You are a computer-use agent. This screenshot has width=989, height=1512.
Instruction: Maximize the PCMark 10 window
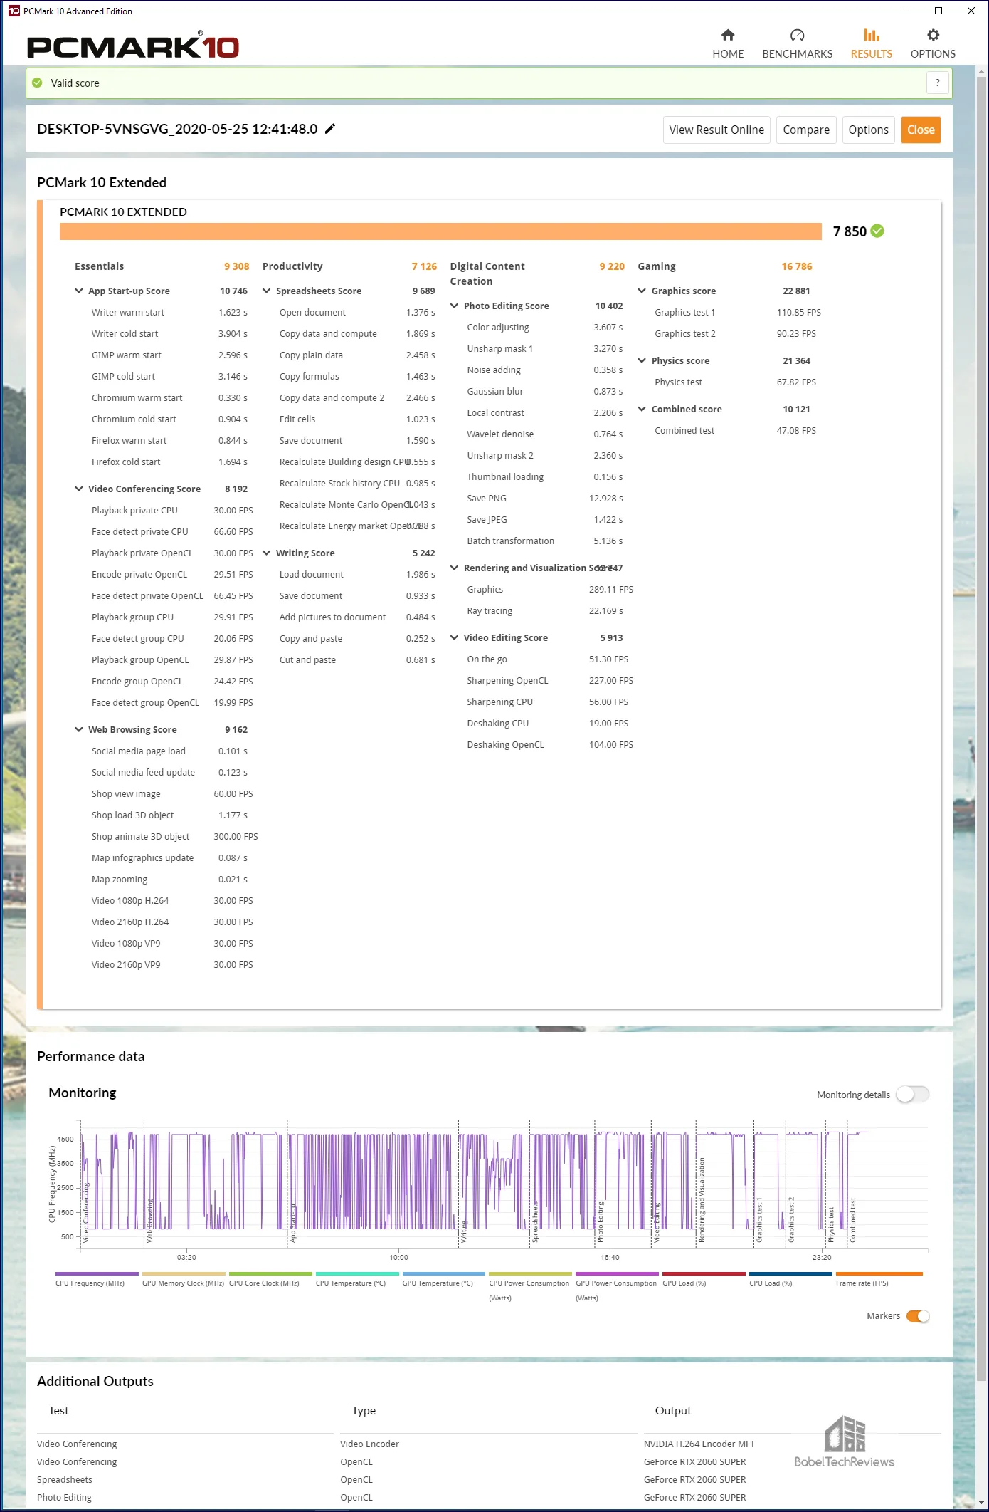[938, 11]
